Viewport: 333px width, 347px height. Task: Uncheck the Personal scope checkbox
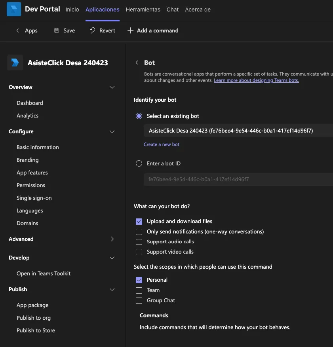point(139,280)
